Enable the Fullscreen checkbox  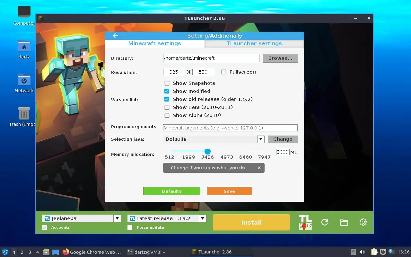pos(224,72)
